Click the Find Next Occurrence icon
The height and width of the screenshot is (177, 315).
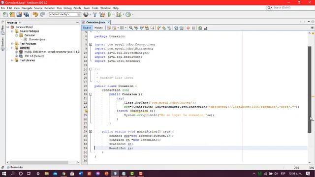[142, 28]
